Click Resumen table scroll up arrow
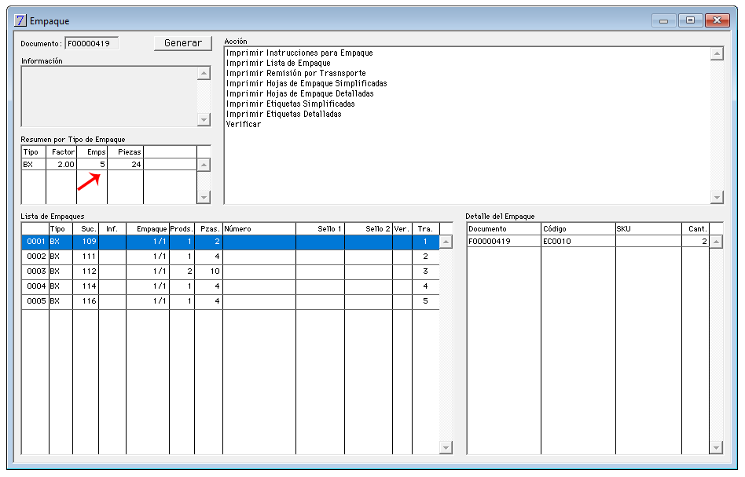 tap(204, 165)
